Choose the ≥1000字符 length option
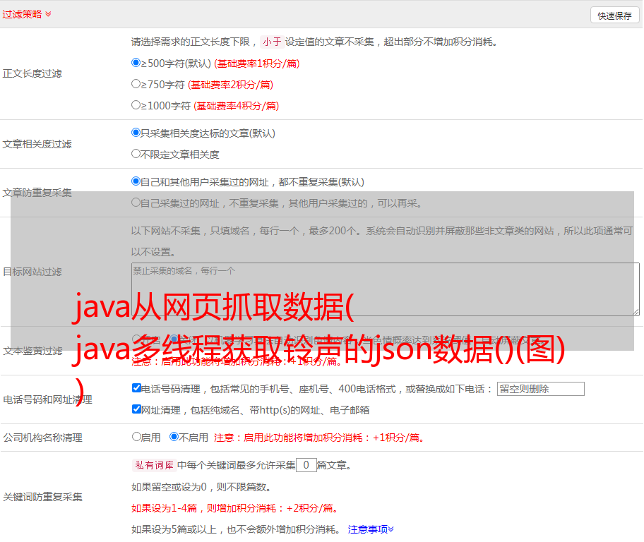The width and height of the screenshot is (644, 542). click(136, 105)
